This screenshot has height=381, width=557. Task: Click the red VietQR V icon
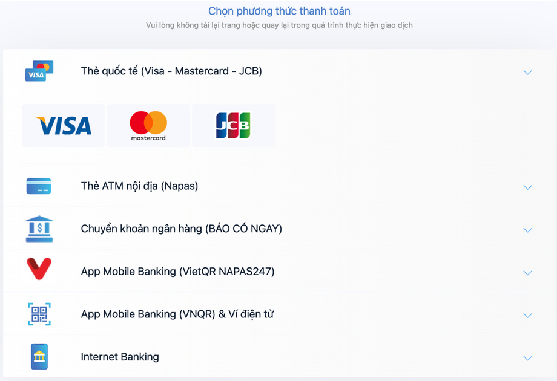point(39,269)
